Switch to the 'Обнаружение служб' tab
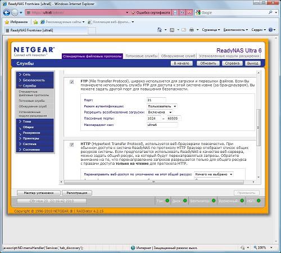The width and height of the screenshot is (281, 253). [178, 56]
